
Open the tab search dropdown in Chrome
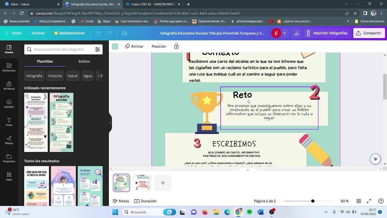(347, 4)
